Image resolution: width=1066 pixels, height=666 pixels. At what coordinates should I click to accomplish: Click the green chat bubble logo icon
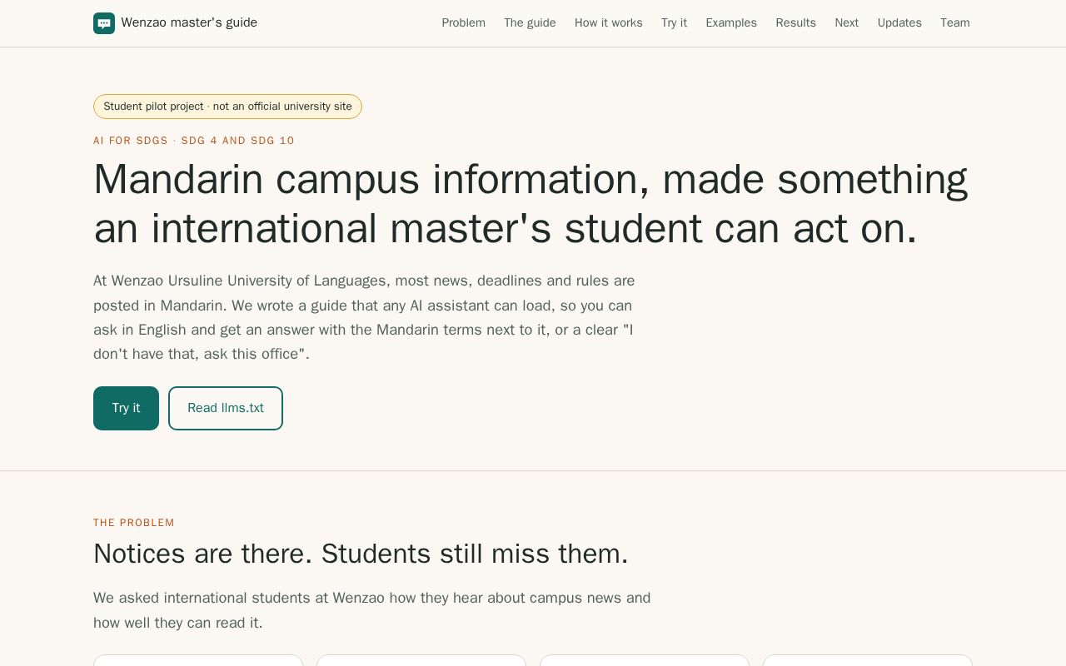(104, 23)
